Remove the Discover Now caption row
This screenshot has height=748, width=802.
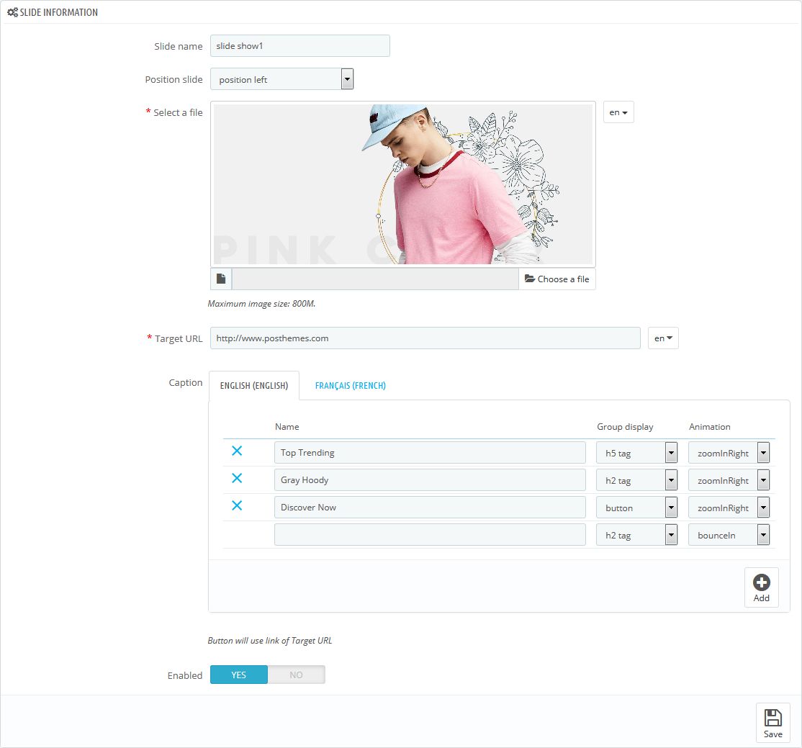click(x=236, y=506)
